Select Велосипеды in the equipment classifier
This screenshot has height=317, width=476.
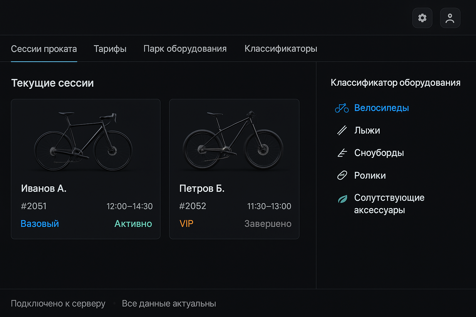tap(381, 108)
